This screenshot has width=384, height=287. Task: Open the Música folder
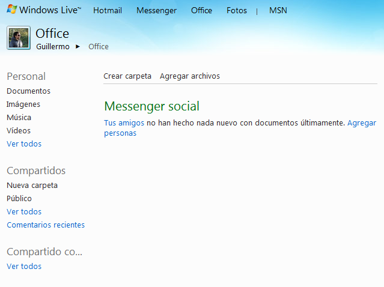19,118
